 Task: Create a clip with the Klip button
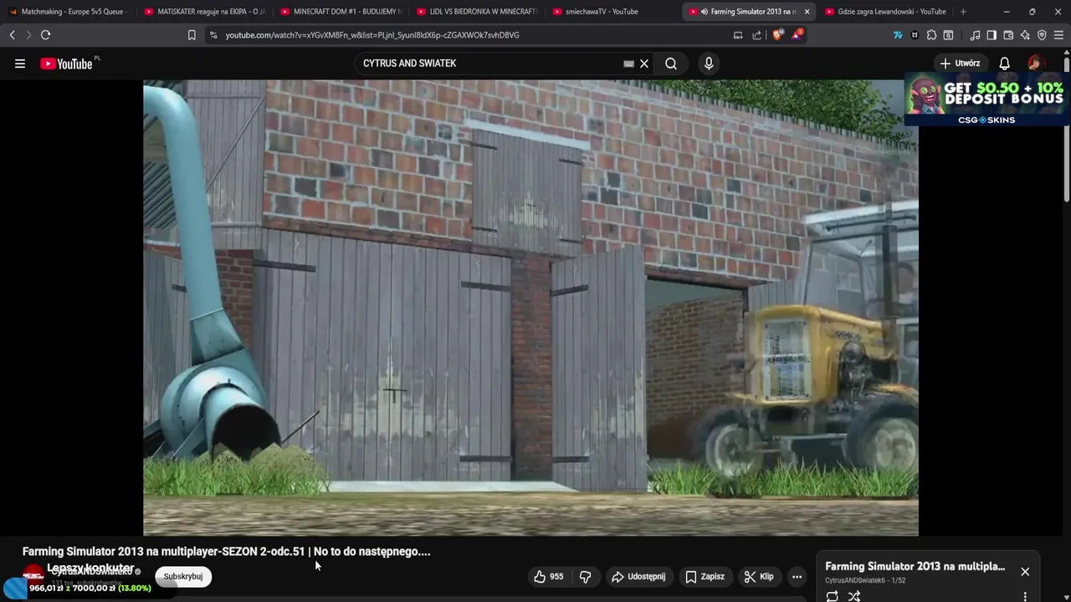[x=759, y=576]
